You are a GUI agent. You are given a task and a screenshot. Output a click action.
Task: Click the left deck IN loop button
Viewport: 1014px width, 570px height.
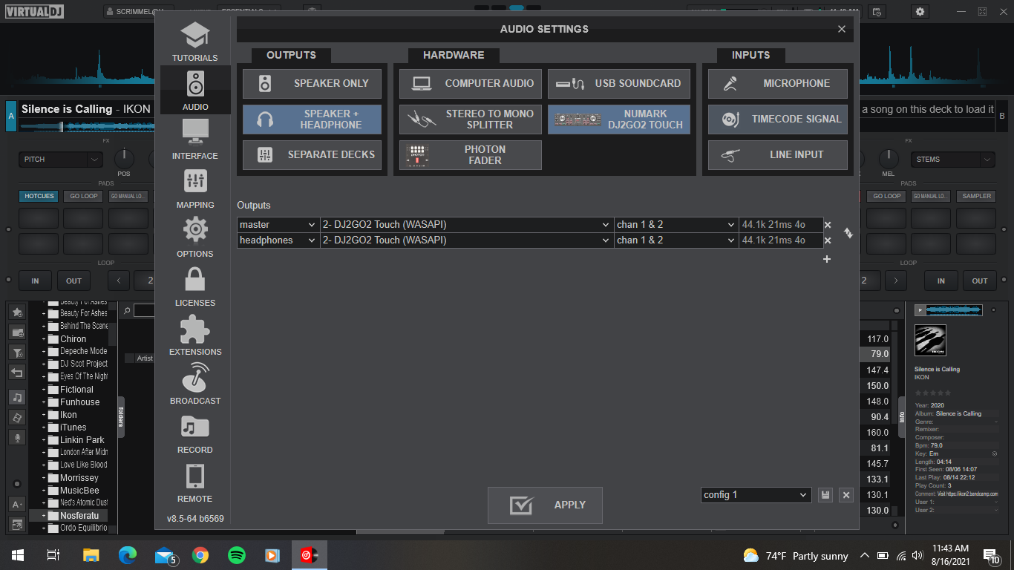(35, 281)
